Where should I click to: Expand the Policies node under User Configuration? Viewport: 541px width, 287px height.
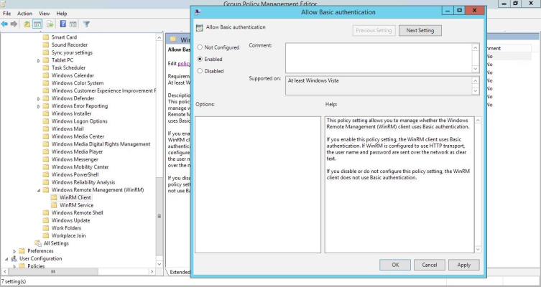click(14, 266)
